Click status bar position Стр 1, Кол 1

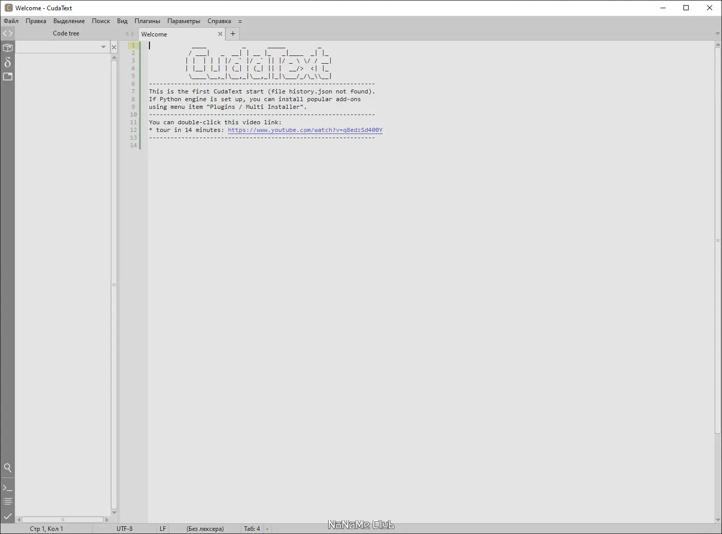(47, 528)
